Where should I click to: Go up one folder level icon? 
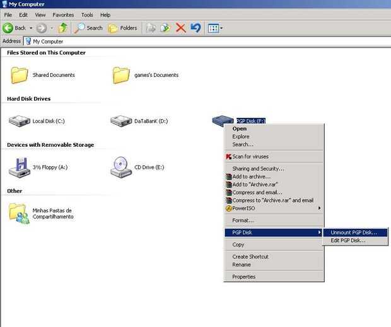click(x=63, y=28)
